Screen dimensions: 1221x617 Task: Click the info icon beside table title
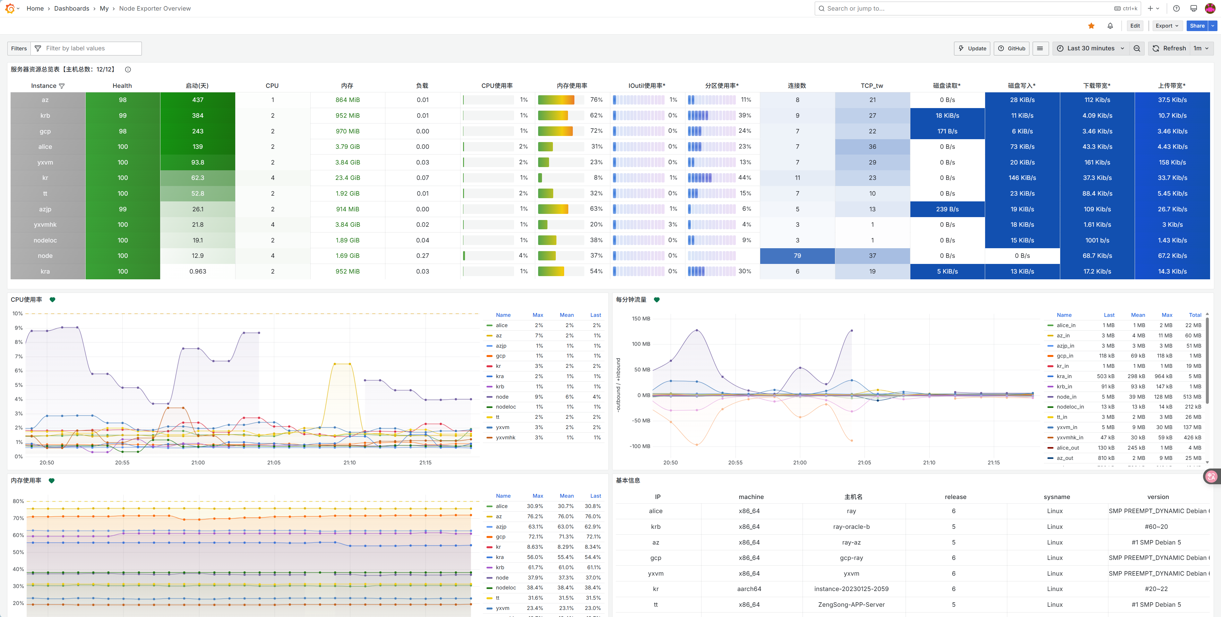128,70
